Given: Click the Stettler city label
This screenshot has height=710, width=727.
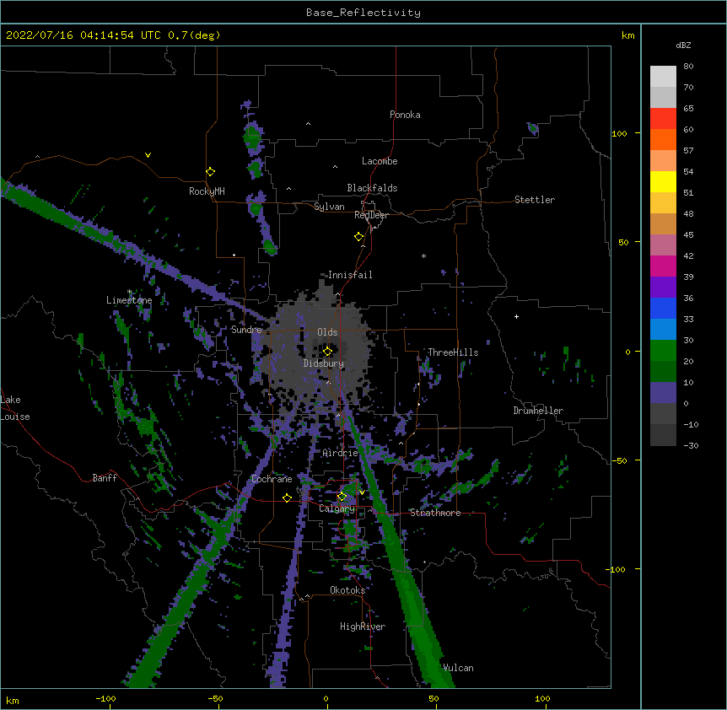Looking at the screenshot, I should pyautogui.click(x=535, y=200).
